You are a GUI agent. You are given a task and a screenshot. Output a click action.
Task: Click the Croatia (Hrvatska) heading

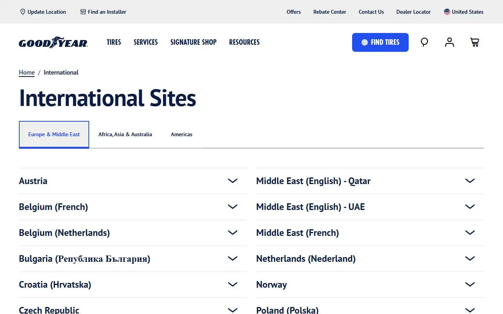[x=55, y=285]
